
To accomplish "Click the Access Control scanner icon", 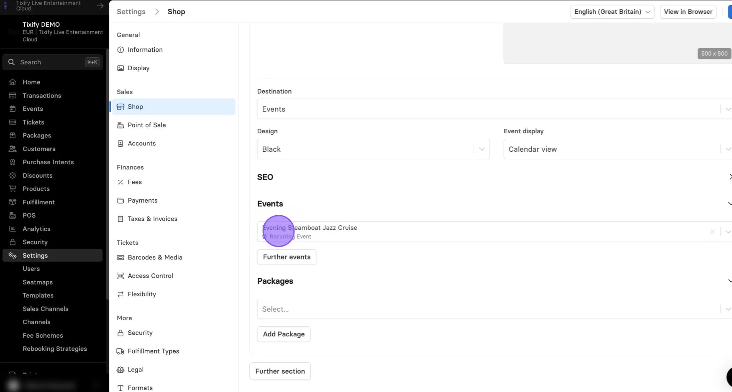I will coord(120,276).
